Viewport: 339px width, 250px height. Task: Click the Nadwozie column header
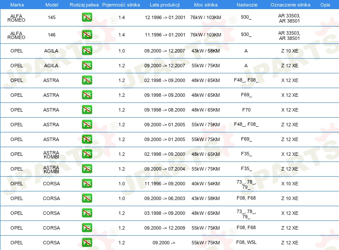click(x=247, y=5)
